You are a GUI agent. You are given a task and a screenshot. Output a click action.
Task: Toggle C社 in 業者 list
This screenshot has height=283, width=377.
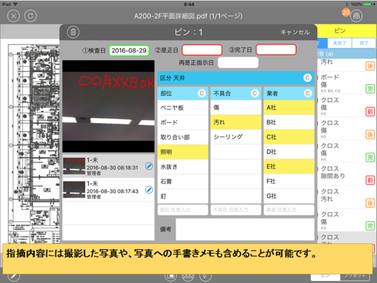[x=289, y=137]
